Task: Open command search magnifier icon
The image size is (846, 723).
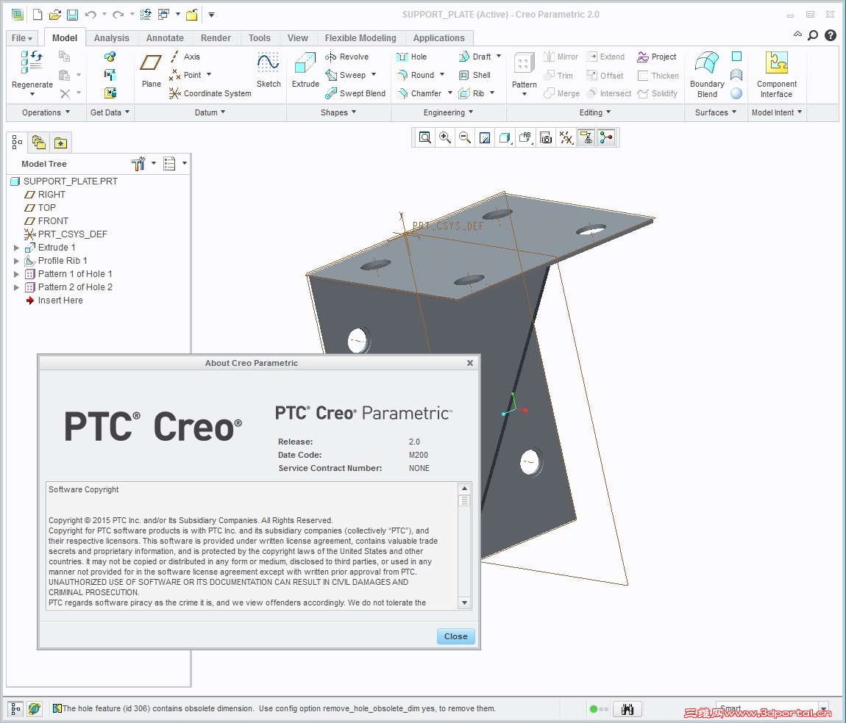Action: [813, 35]
